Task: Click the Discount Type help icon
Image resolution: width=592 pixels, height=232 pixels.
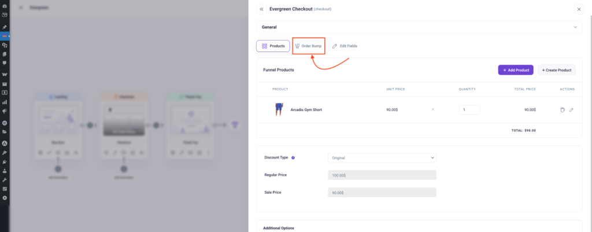Action: [293, 157]
